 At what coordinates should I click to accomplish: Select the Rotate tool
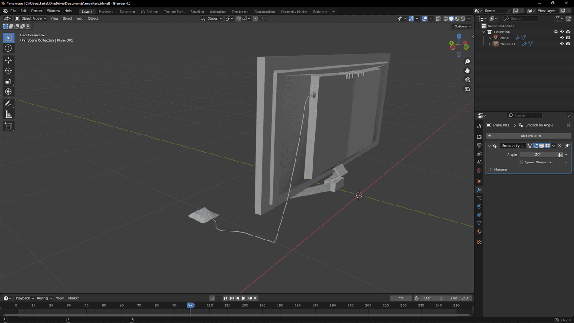[x=8, y=70]
